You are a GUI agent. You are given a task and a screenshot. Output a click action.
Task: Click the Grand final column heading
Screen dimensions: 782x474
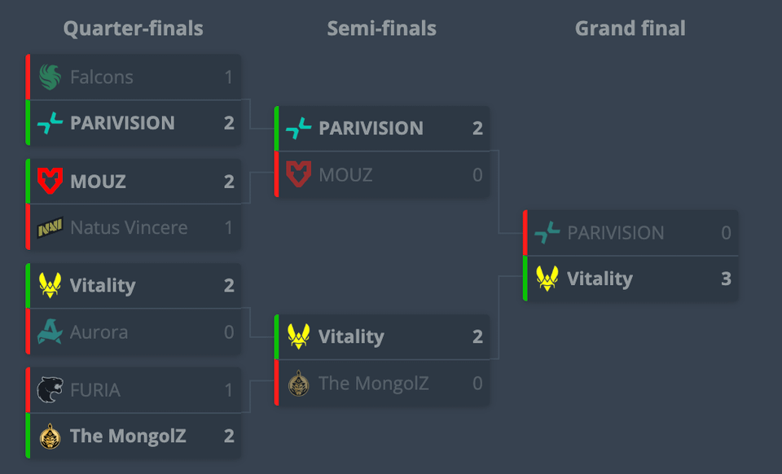coord(630,29)
